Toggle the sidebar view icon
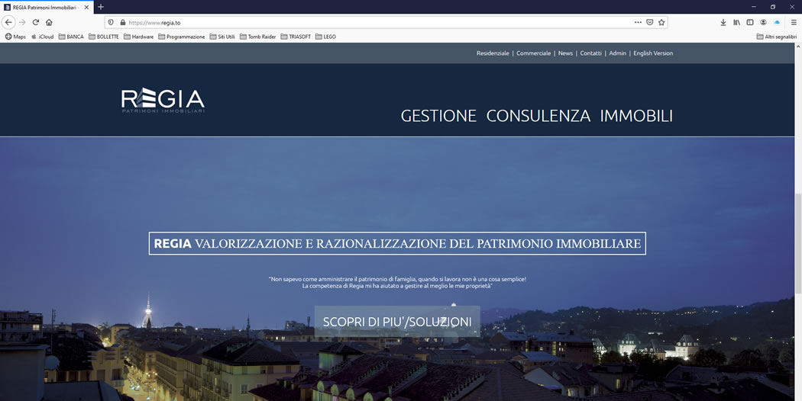Image resolution: width=802 pixels, height=401 pixels. [x=750, y=22]
